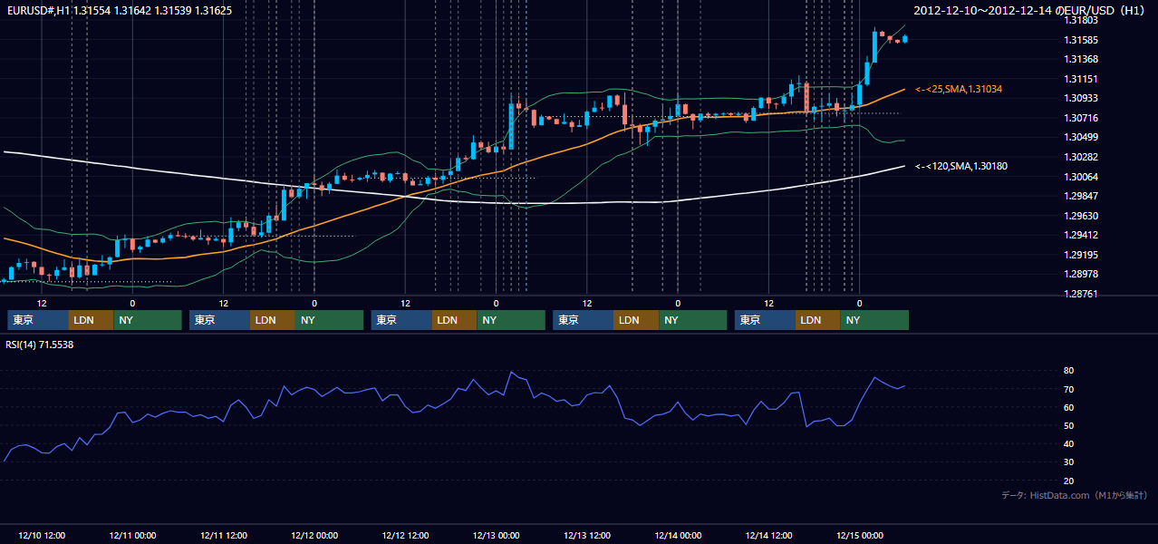Image resolution: width=1158 pixels, height=544 pixels.
Task: Click the RSI level 30 label
Action: pos(1069,462)
